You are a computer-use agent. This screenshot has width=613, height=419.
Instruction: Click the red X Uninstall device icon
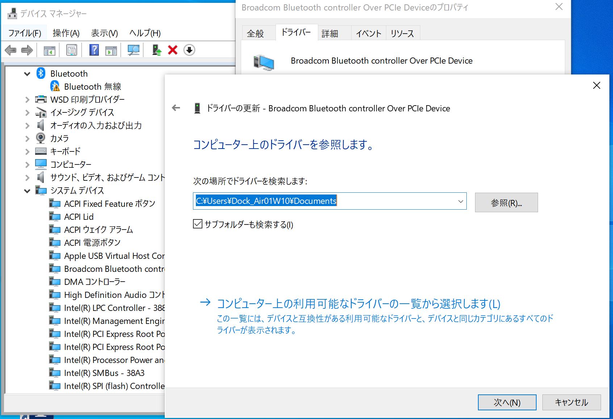click(173, 50)
